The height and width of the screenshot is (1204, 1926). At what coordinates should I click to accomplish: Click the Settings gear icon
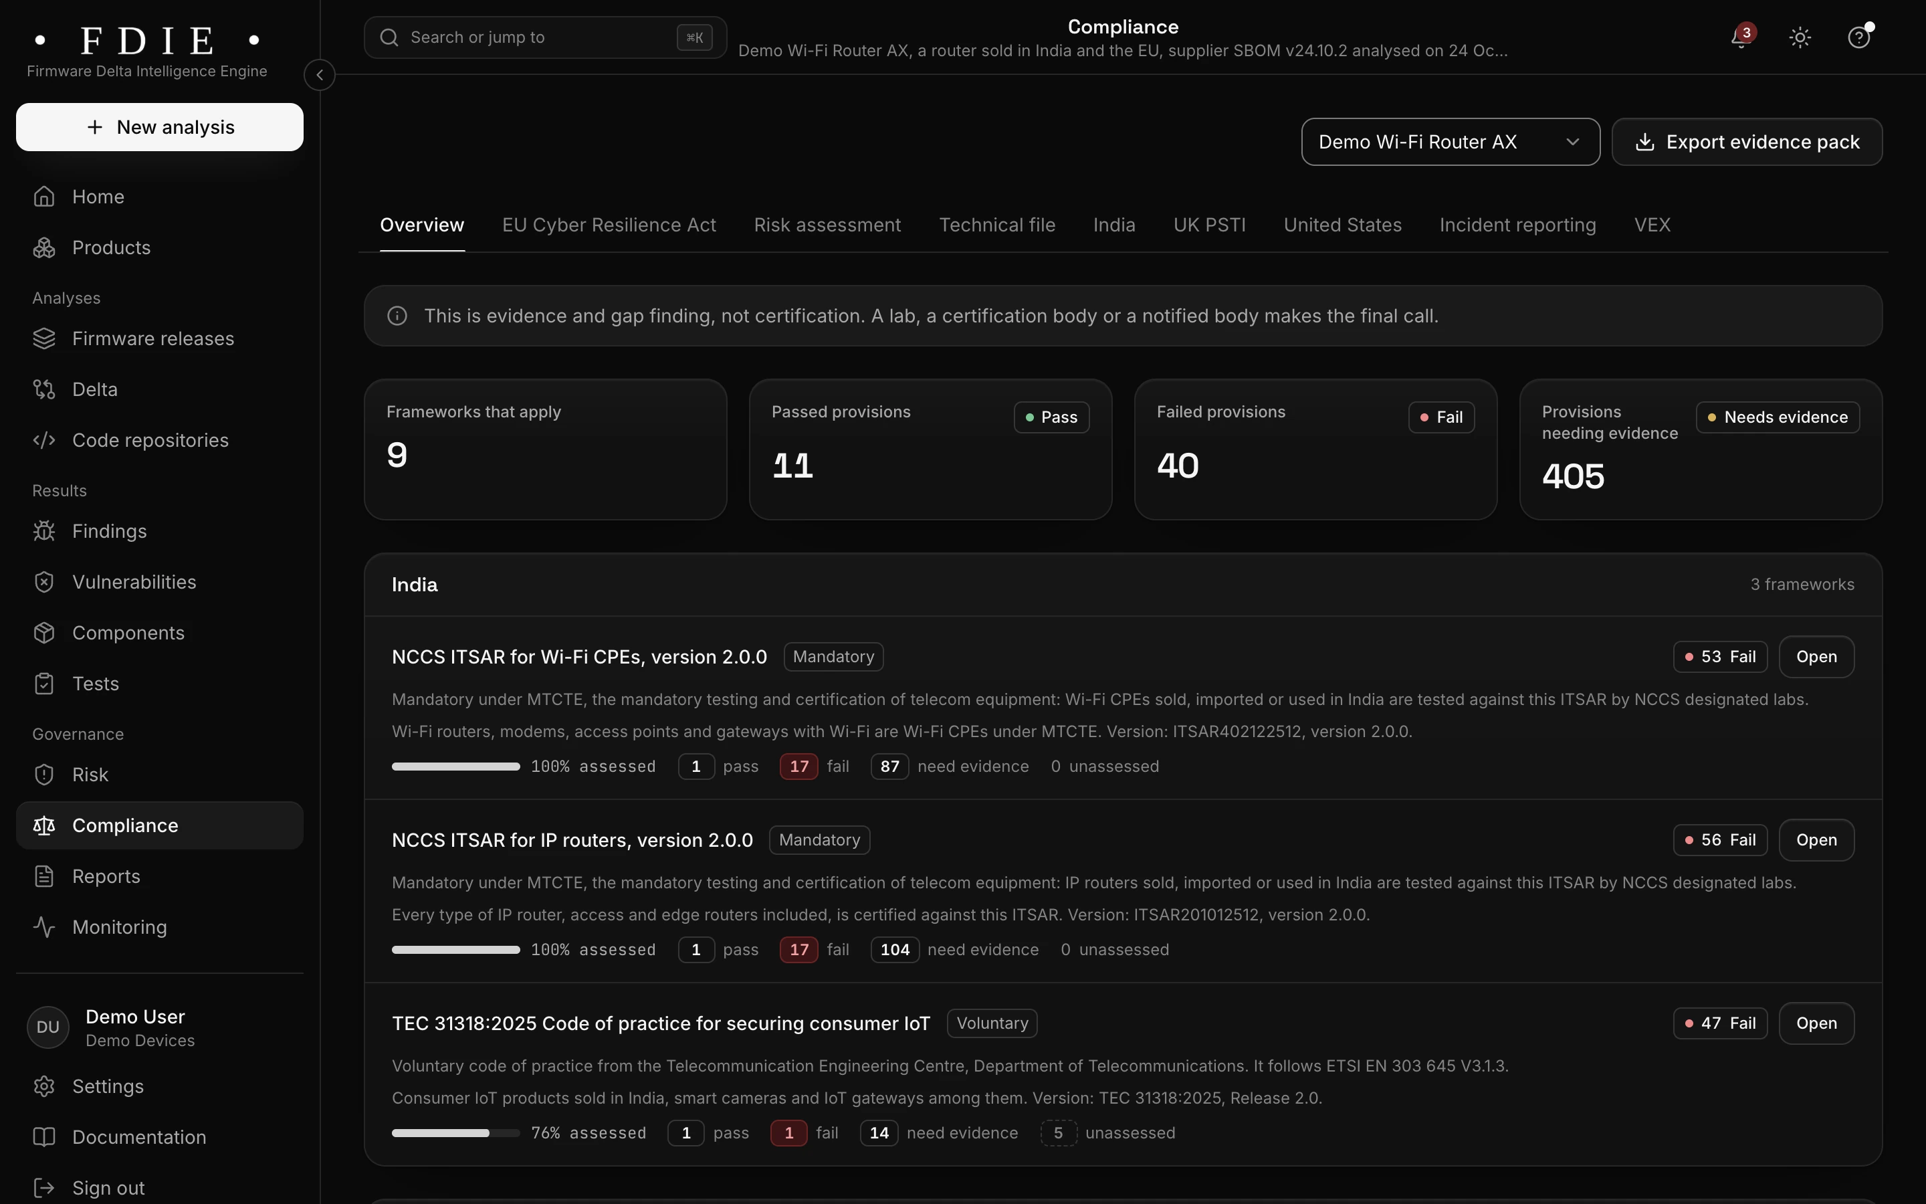click(x=45, y=1087)
